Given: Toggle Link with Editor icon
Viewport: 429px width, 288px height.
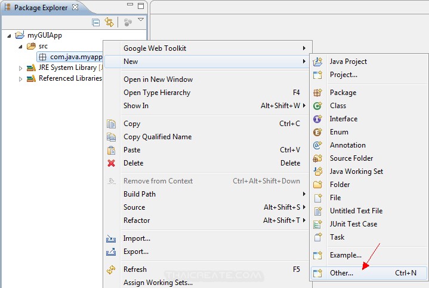Looking at the screenshot, I should coord(109,22).
